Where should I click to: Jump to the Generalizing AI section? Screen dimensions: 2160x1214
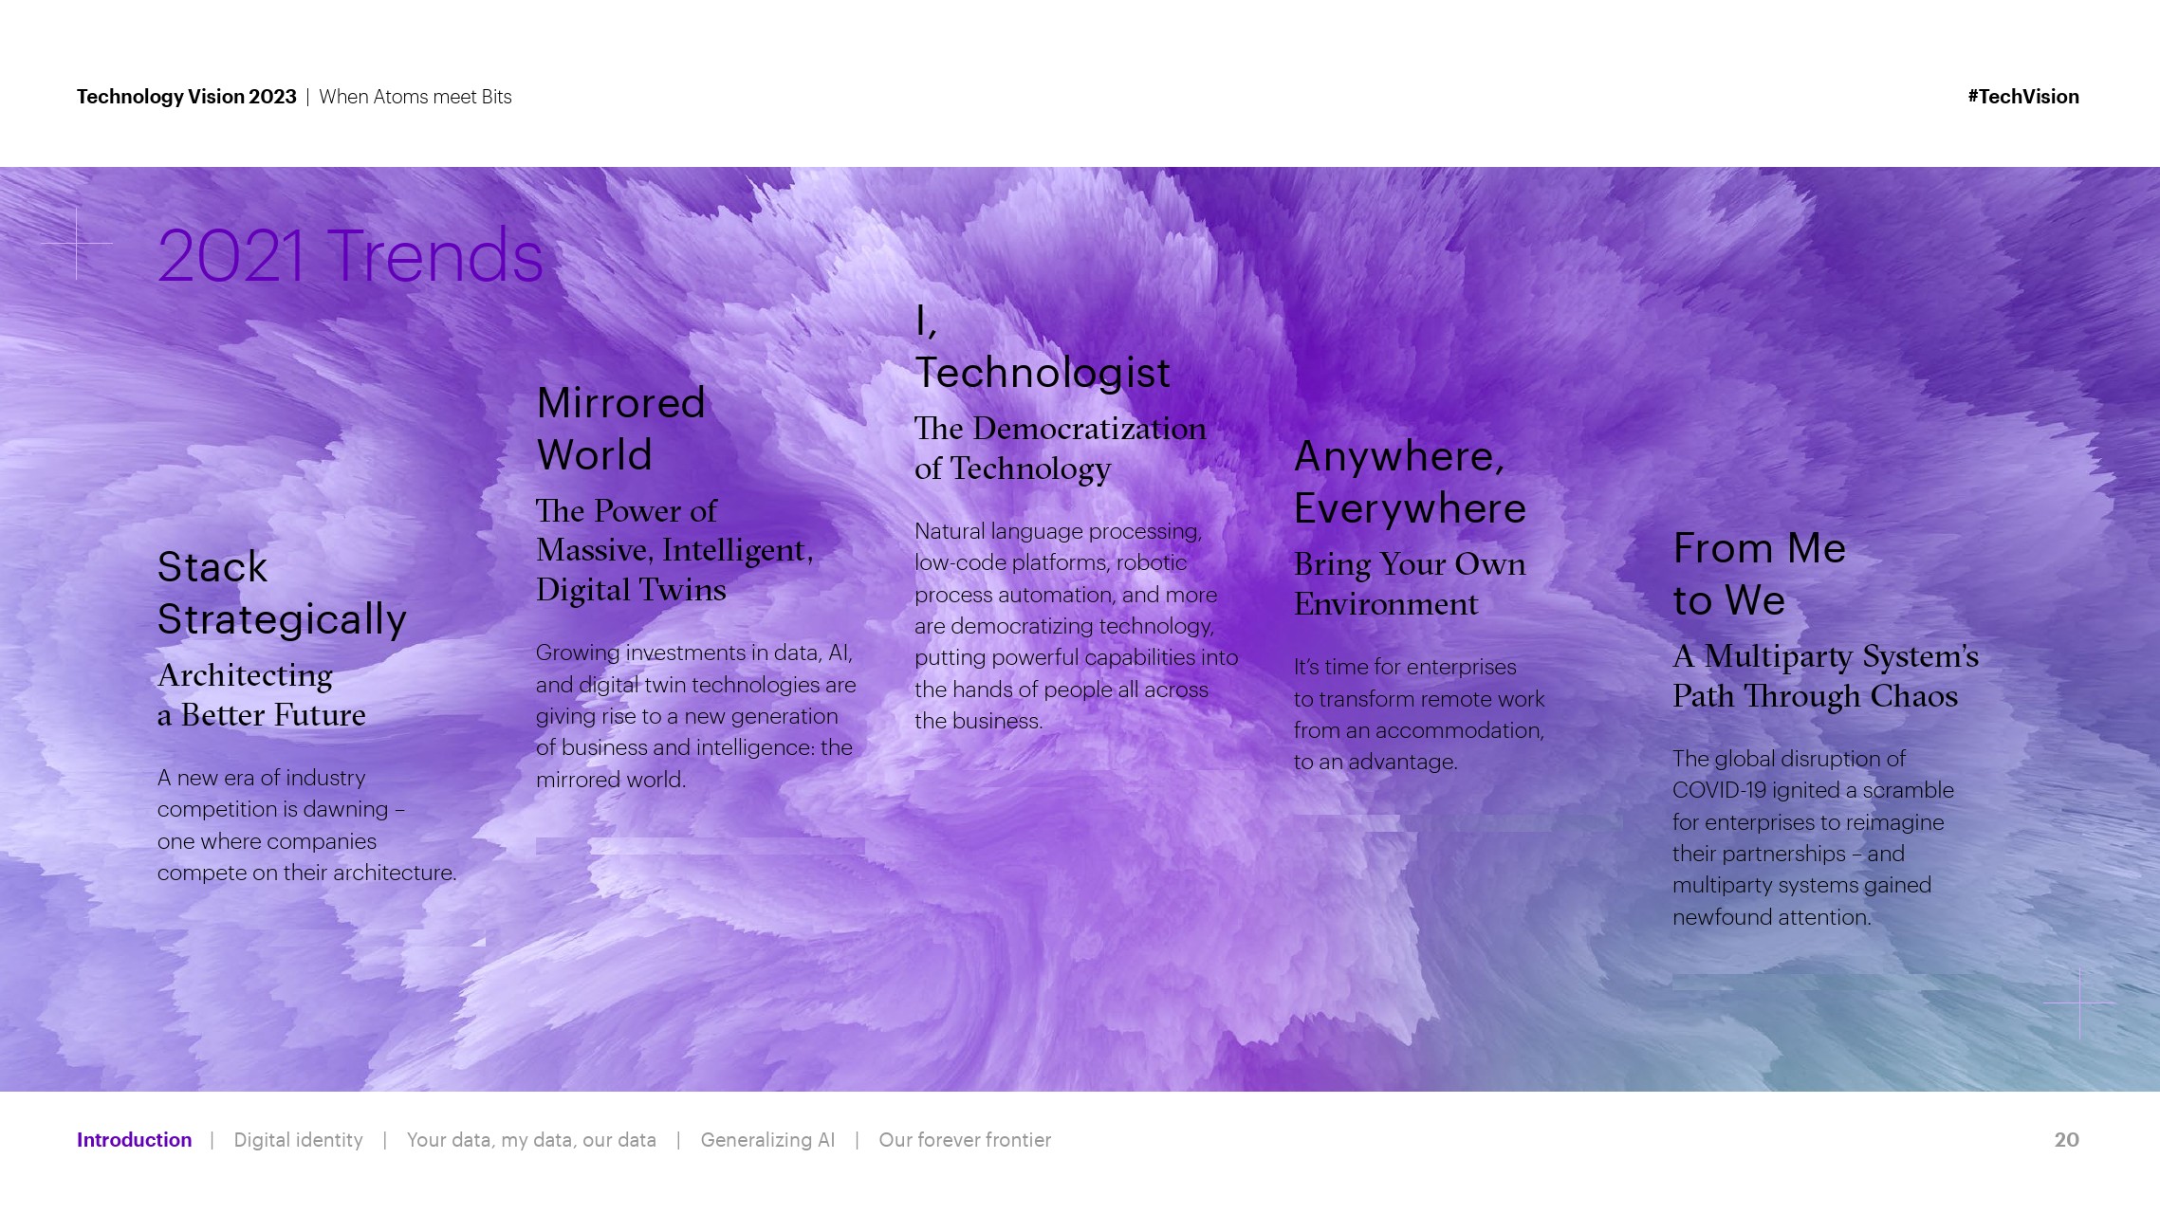pos(767,1140)
